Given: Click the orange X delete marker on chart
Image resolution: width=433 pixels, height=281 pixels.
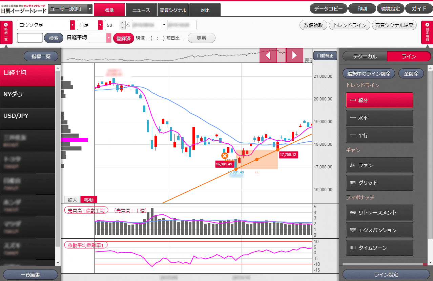Looking at the screenshot, I should 224,156.
